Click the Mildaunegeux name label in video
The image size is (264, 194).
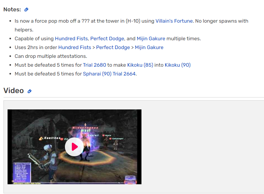(x=85, y=128)
